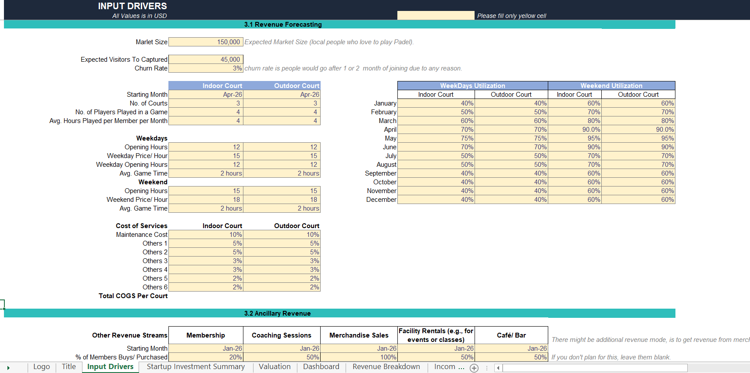The height and width of the screenshot is (373, 750).
Task: Add a new sheet with plus icon
Action: (x=474, y=368)
